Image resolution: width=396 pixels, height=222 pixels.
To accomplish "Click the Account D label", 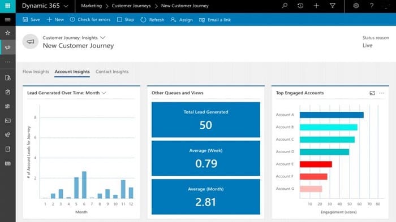I will [285, 151].
